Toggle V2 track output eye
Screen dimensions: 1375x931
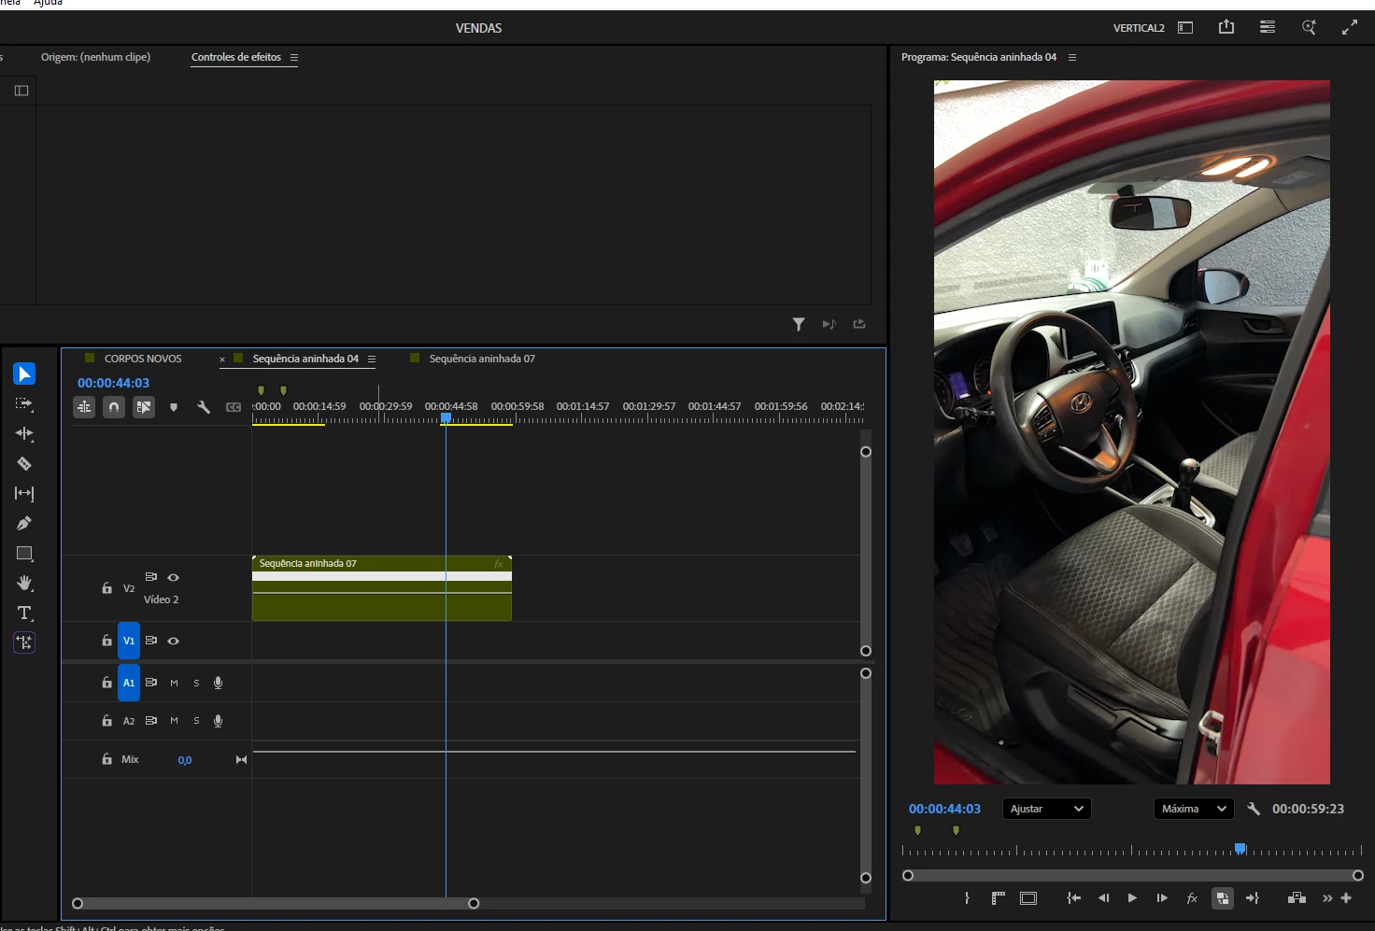tap(173, 577)
